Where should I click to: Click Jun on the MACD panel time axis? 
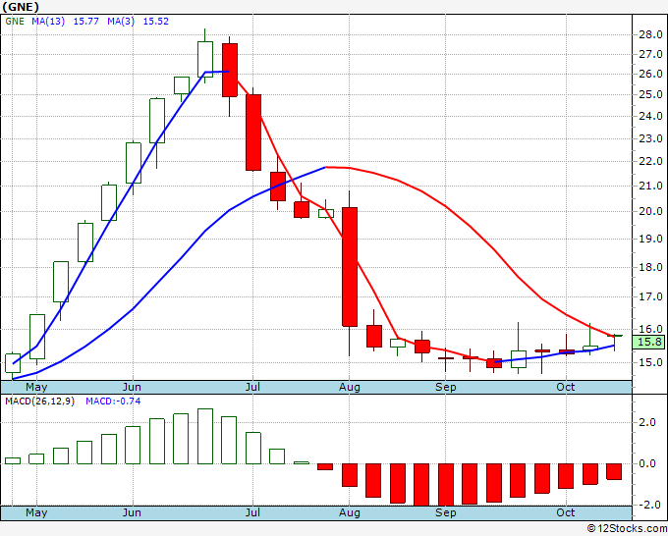(132, 513)
